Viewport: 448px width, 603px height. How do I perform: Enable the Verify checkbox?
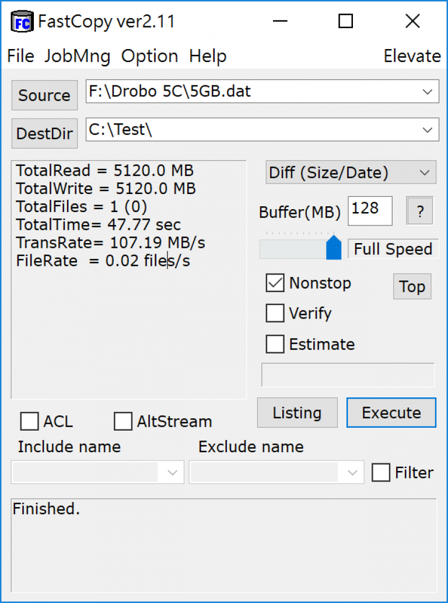click(275, 313)
